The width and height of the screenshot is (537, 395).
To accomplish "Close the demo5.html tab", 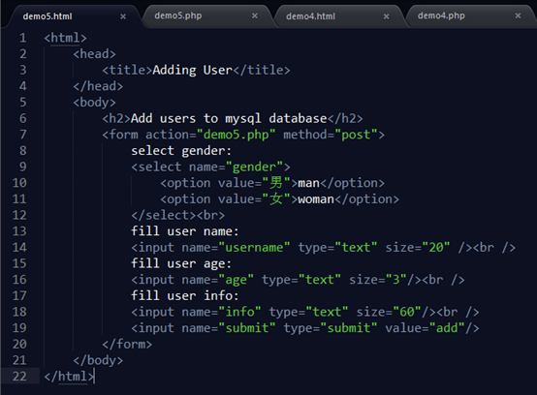I will [123, 16].
